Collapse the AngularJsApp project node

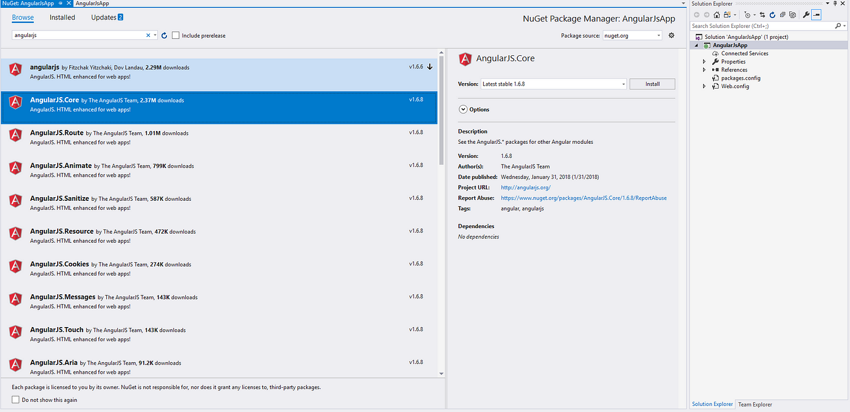click(697, 46)
